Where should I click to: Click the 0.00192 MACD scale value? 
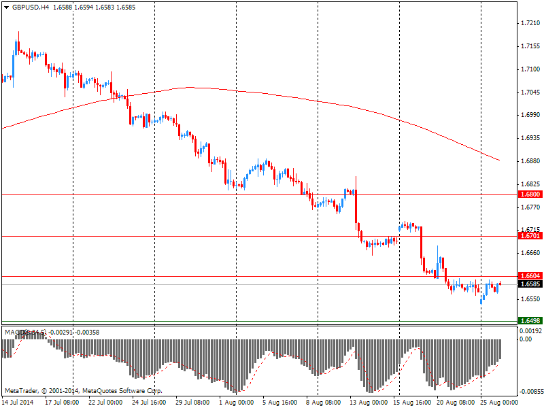[x=530, y=331]
